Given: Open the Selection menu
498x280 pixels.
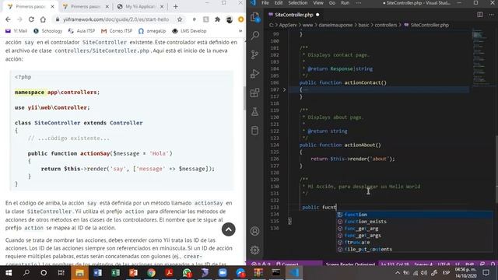Looking at the screenshot, I should pyautogui.click(x=298, y=3).
